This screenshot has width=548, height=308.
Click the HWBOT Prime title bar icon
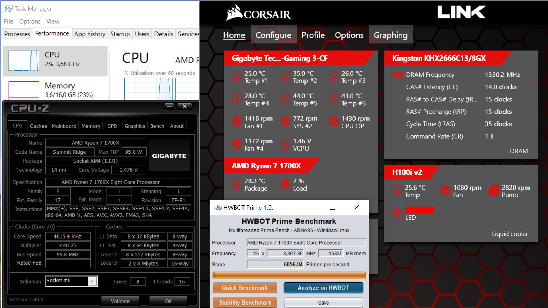[x=217, y=208]
